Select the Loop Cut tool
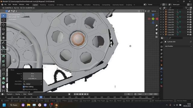Viewport: 193px width, 108px height. coord(3,70)
